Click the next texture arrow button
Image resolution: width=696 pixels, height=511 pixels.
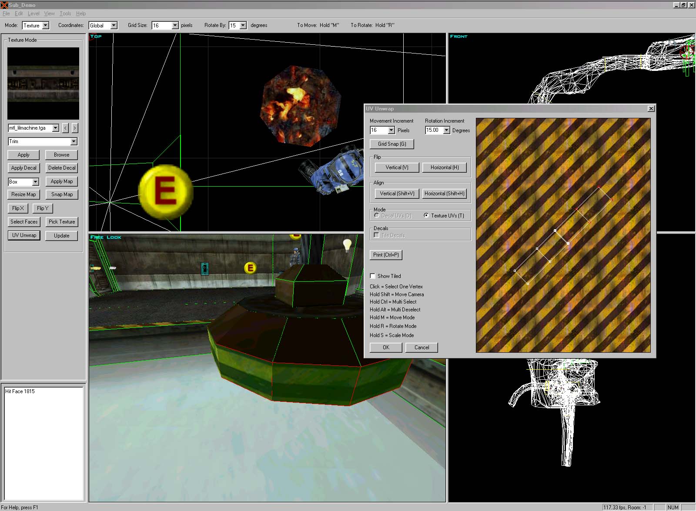coord(75,128)
